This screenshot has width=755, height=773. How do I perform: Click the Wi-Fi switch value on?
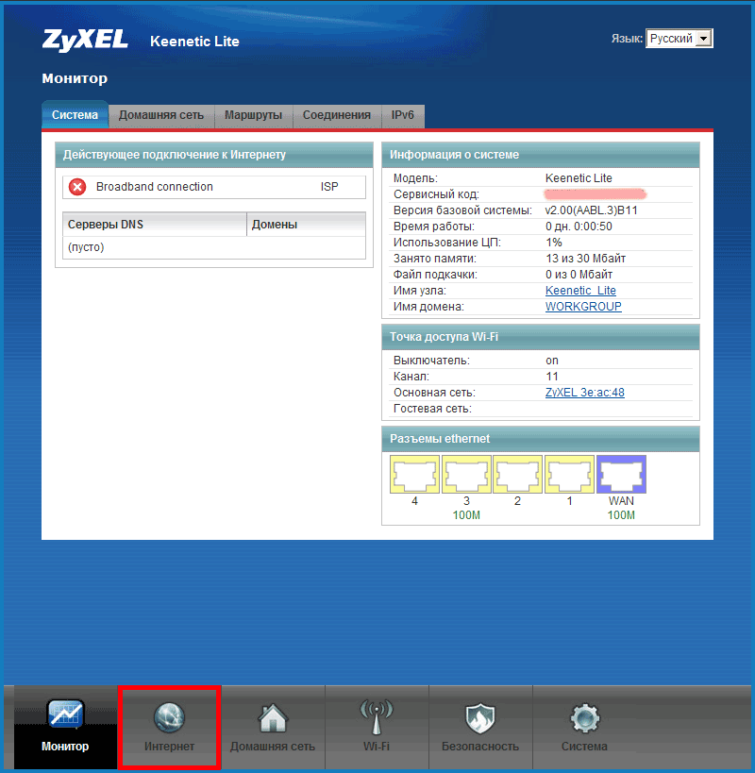click(552, 361)
